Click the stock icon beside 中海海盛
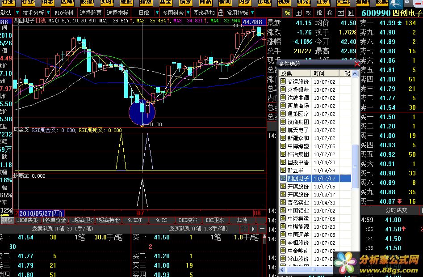The image size is (423, 277). coord(283,146)
